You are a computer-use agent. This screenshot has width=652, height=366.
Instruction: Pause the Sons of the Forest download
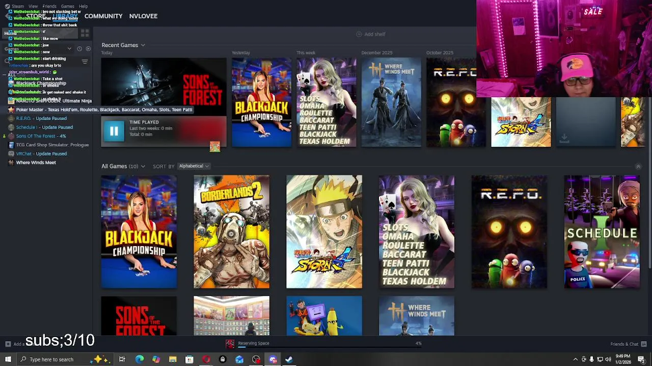tap(114, 132)
